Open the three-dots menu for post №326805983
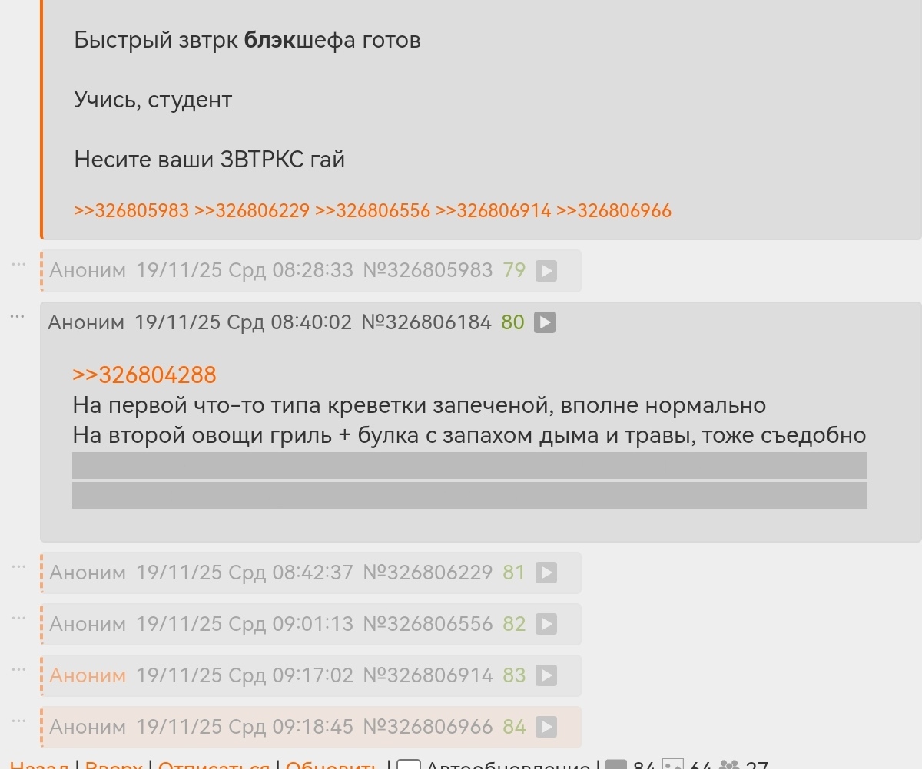The height and width of the screenshot is (769, 922). click(19, 265)
